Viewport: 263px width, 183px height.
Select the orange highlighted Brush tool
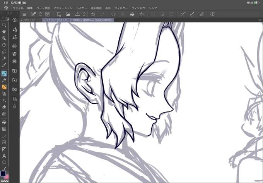[x=4, y=87]
